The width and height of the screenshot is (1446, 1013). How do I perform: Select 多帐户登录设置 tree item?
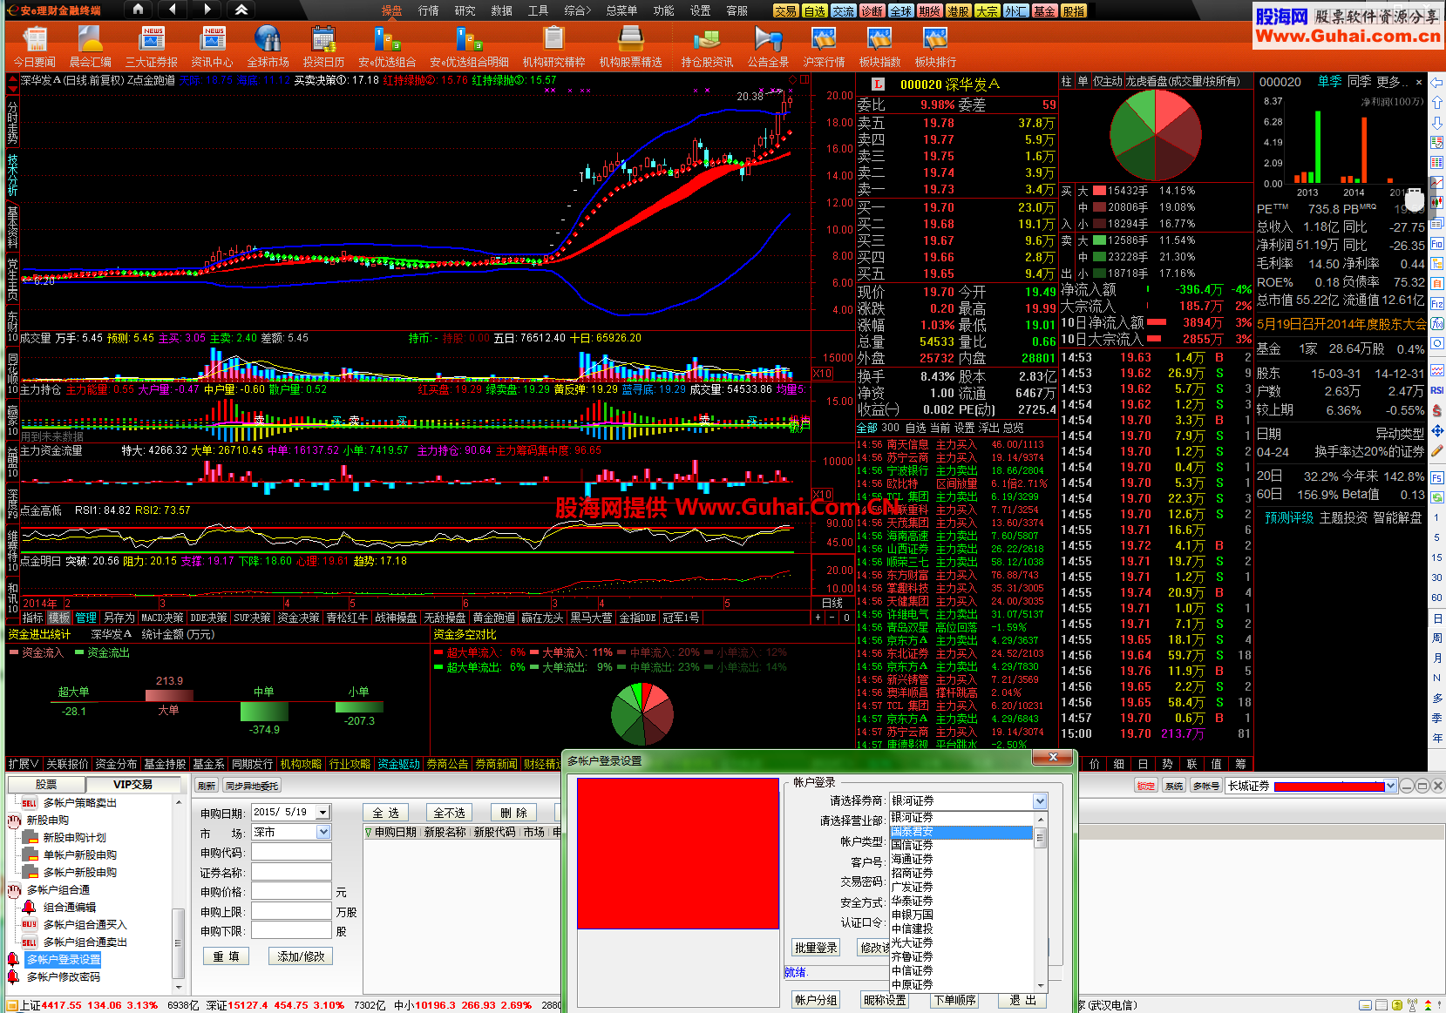(x=63, y=959)
